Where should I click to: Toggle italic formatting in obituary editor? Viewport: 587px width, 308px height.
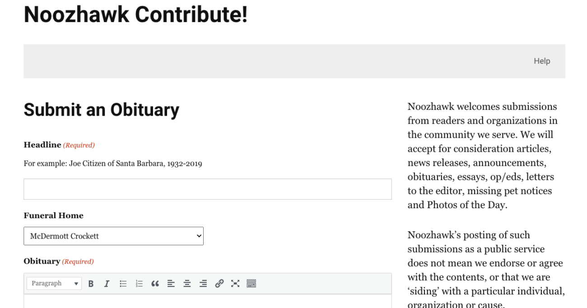click(107, 284)
